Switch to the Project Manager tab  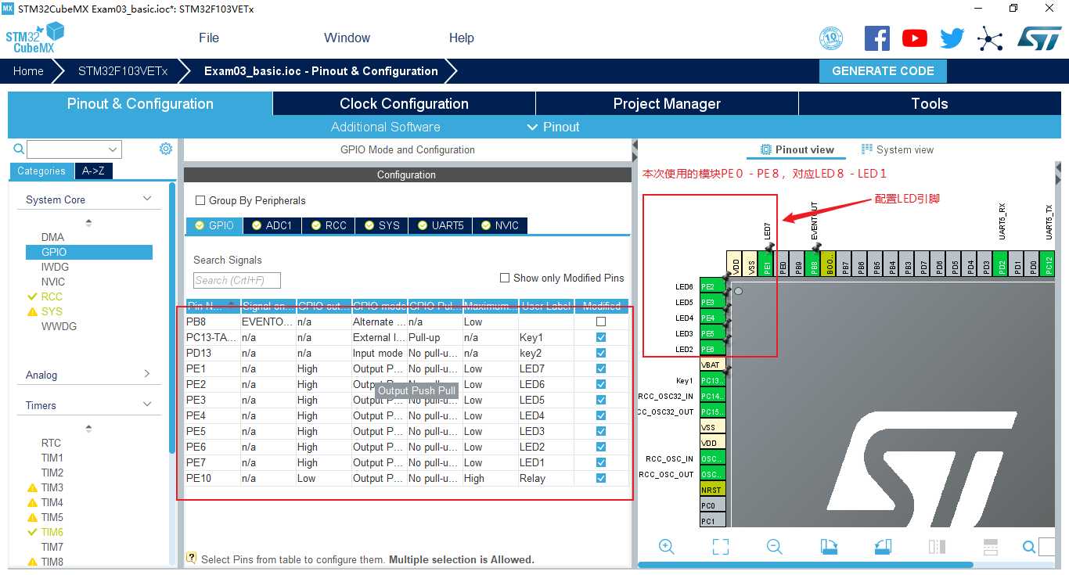tap(667, 103)
